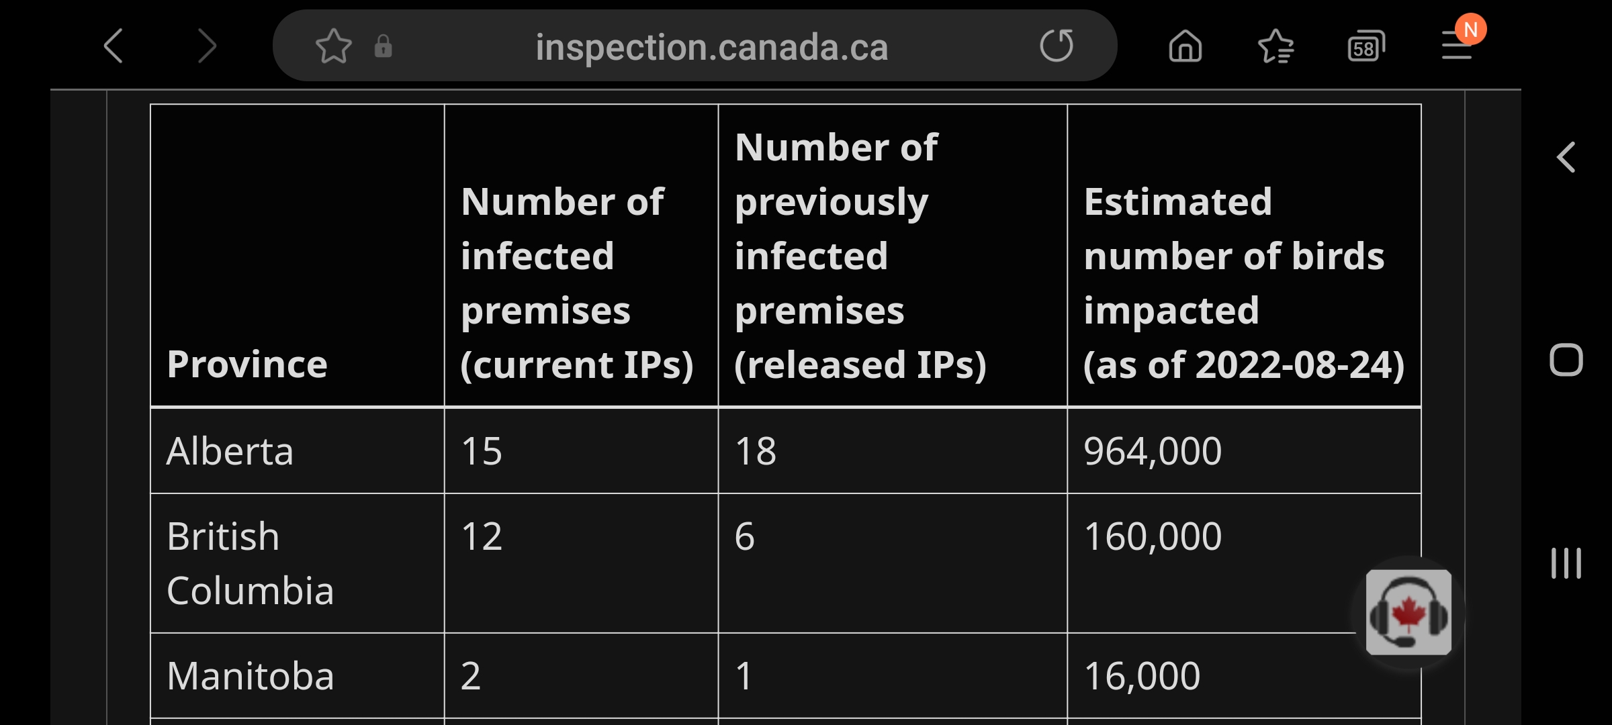Tap the 964,000 birds impacted cell
1612x725 pixels.
click(1153, 450)
